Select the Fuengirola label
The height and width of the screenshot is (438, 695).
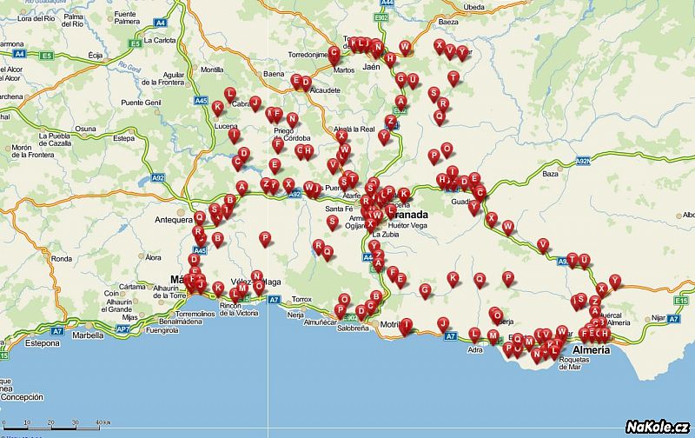pyautogui.click(x=162, y=330)
